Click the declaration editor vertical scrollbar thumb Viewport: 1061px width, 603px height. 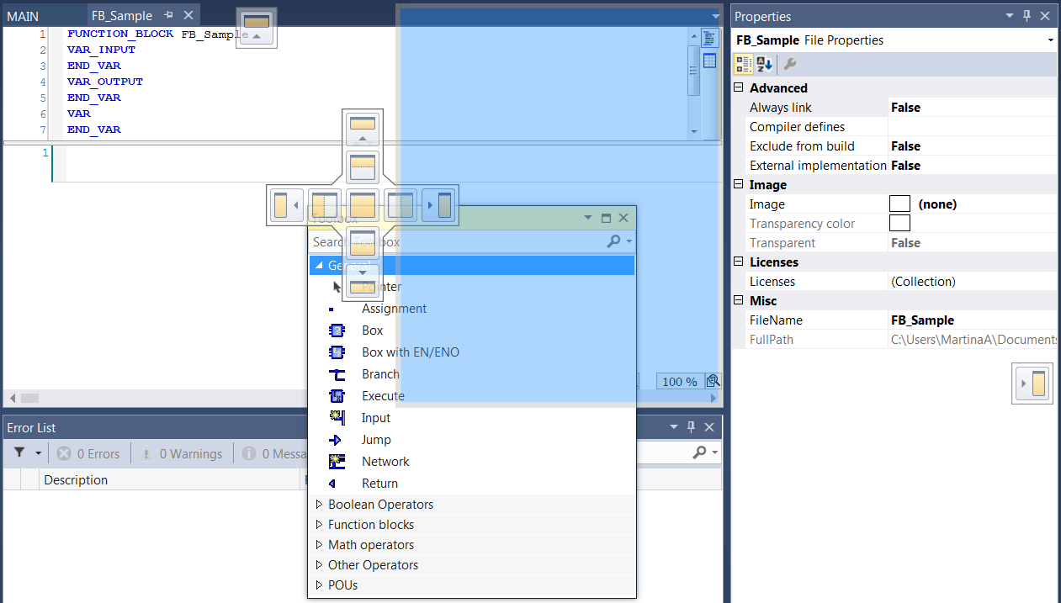tap(694, 71)
